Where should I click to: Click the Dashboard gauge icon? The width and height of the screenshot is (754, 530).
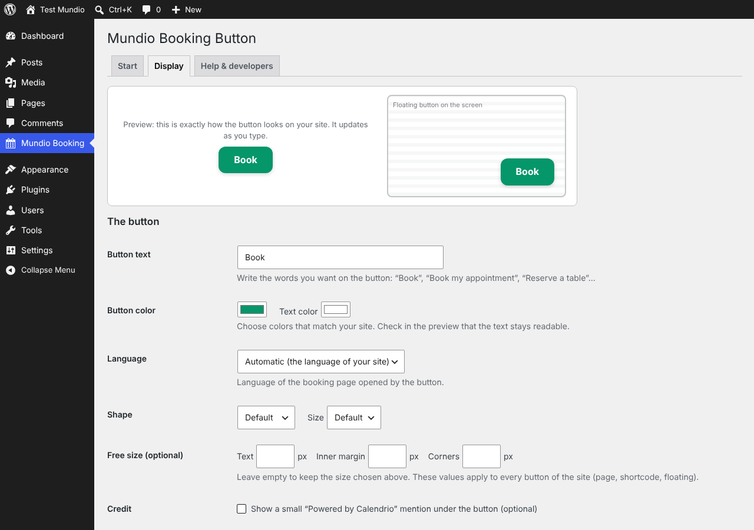click(x=11, y=36)
